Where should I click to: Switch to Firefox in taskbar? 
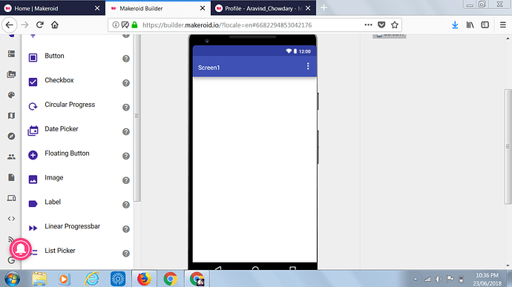point(144,279)
